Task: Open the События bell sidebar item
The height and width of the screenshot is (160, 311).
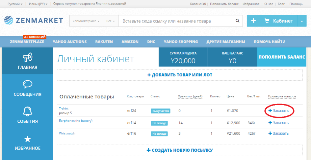Action: pos(28,115)
